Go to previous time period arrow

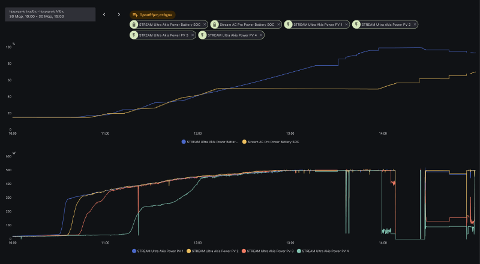[x=104, y=14]
